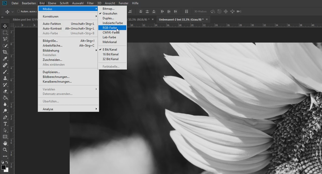Click the Auto-Align Layers icon
Screen dimensions: 322x174
[x=186, y=12]
